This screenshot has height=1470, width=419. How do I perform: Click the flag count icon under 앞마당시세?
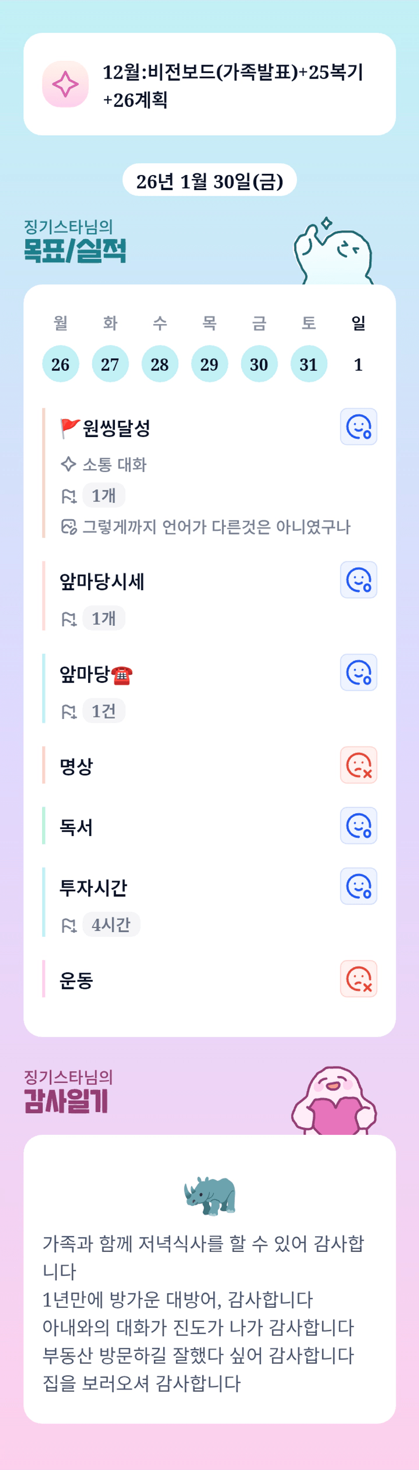pyautogui.click(x=68, y=619)
